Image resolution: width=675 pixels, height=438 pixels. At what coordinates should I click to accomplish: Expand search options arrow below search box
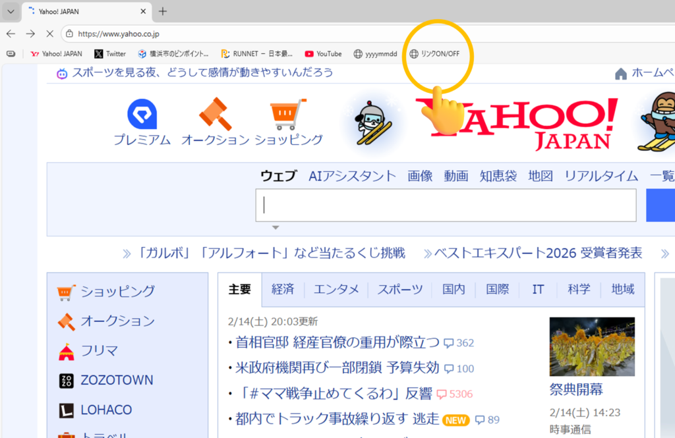[x=276, y=228]
